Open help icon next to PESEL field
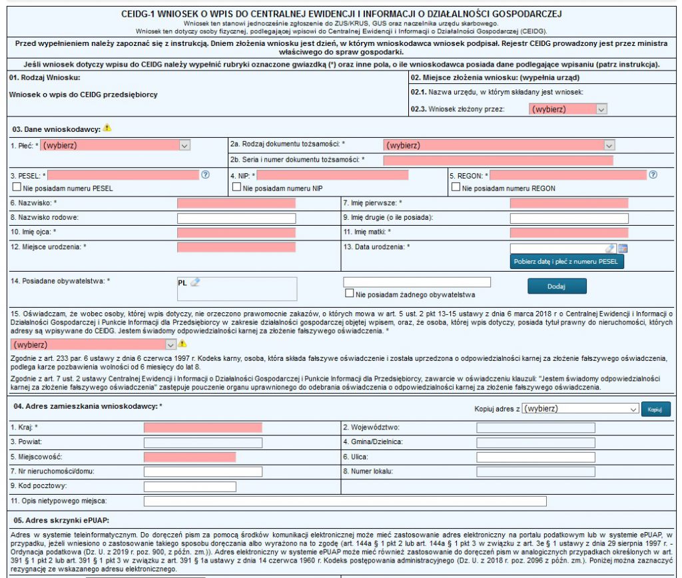This screenshot has height=578, width=682. (x=205, y=174)
